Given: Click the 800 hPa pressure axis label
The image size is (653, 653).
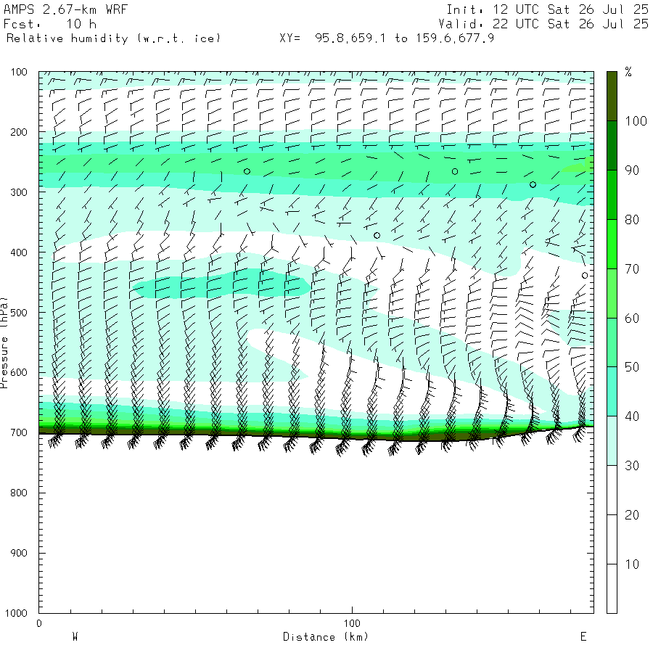Looking at the screenshot, I should pyautogui.click(x=19, y=493).
